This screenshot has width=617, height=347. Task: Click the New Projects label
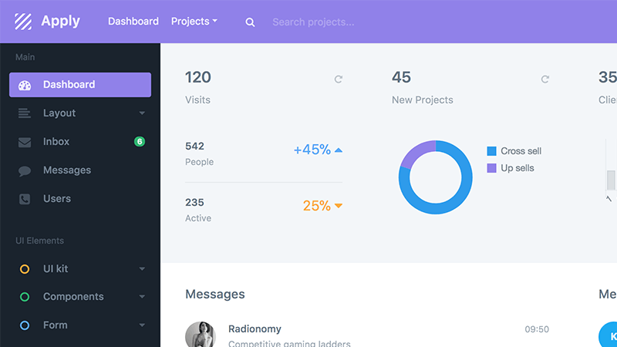coord(422,100)
